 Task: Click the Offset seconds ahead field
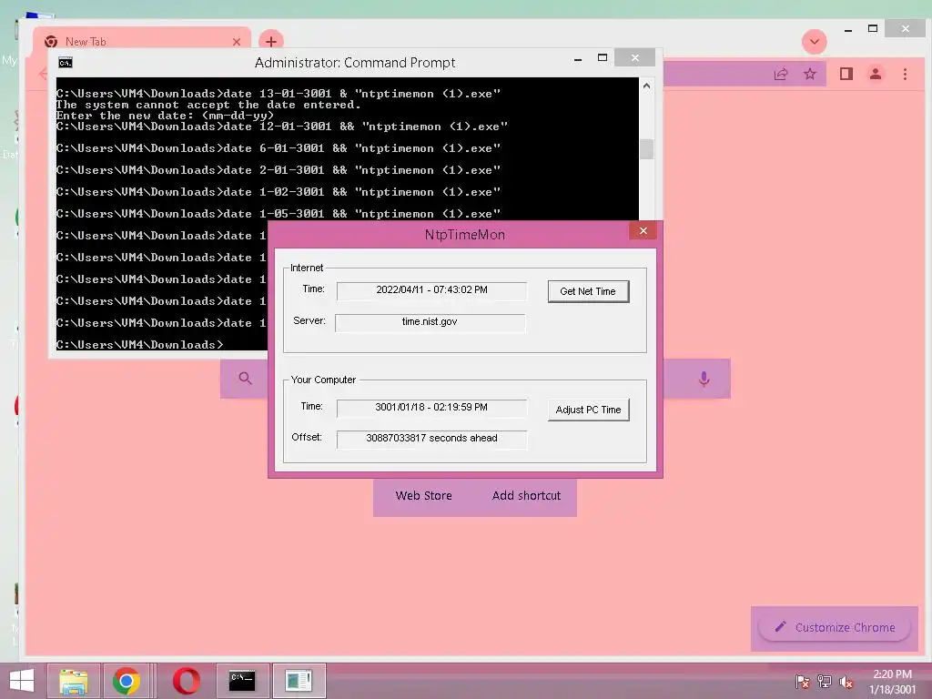click(x=431, y=438)
